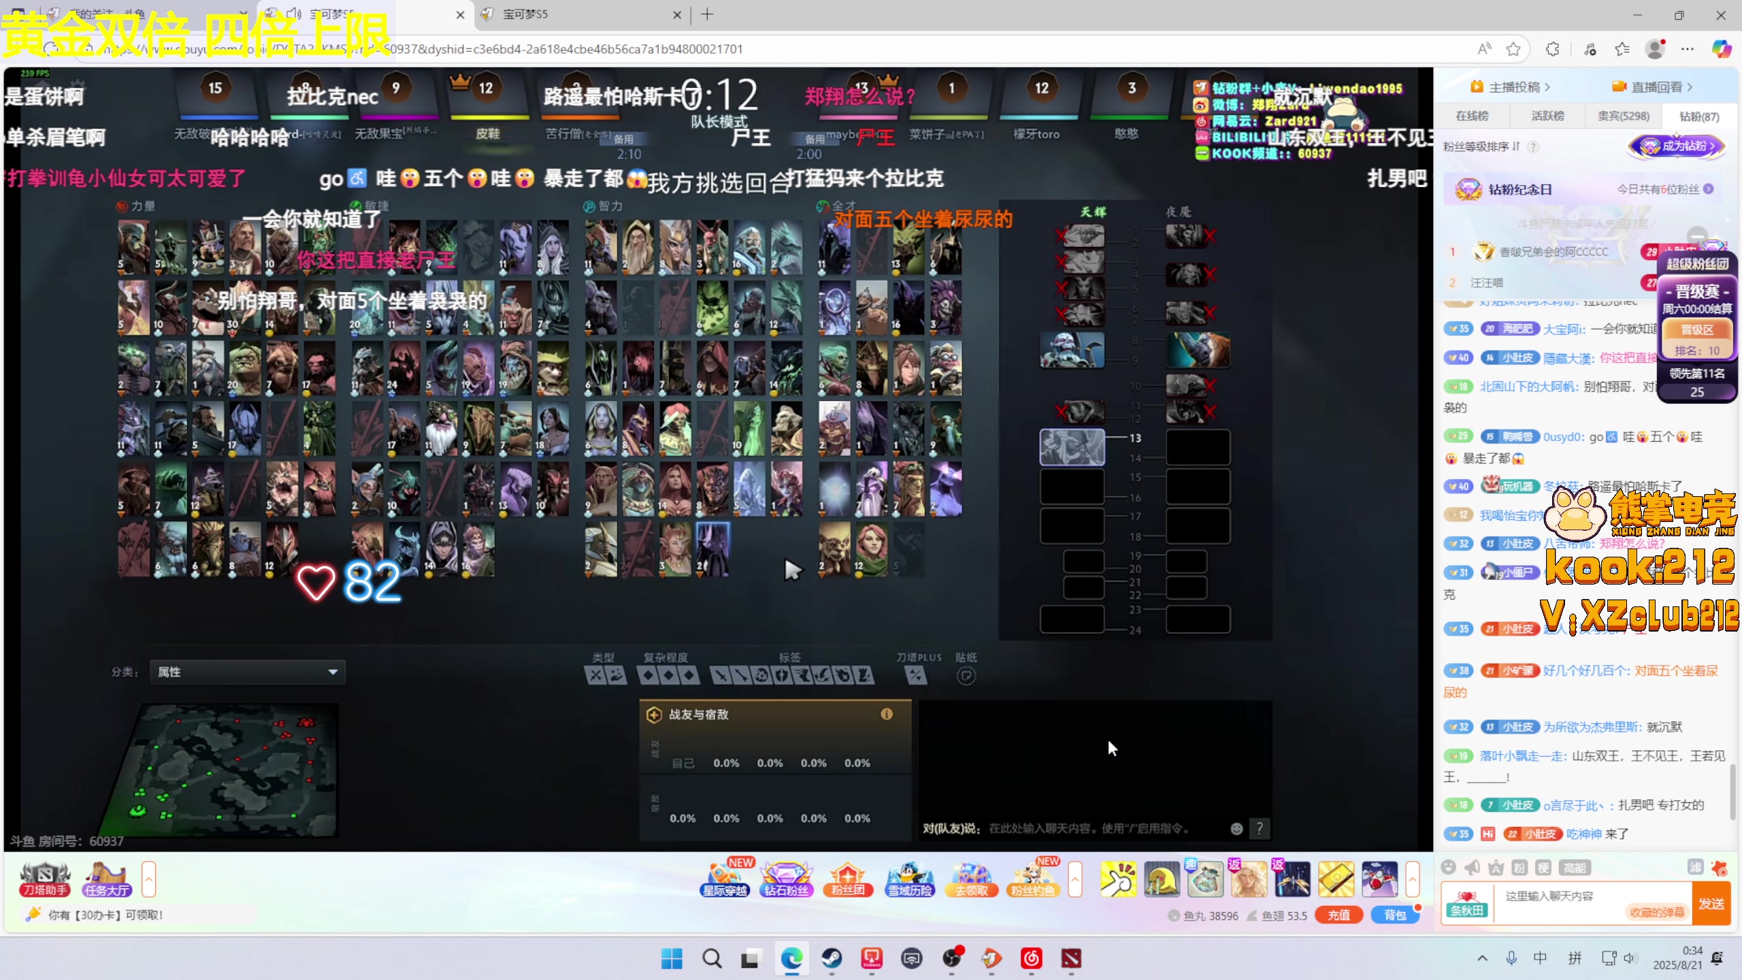Open the 星际穿越 activity
The height and width of the screenshot is (980, 1742).
725,879
